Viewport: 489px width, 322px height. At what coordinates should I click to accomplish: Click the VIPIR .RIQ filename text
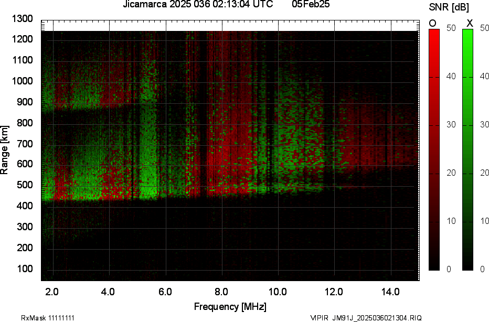click(x=365, y=318)
